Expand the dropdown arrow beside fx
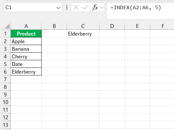174x130 pixels. point(102,8)
